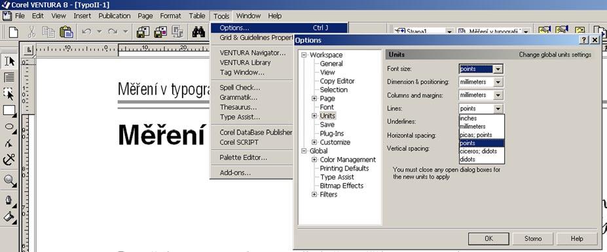This screenshot has width=607, height=252.
Task: Open the Undo history dropdown arrow
Action: coord(100,31)
